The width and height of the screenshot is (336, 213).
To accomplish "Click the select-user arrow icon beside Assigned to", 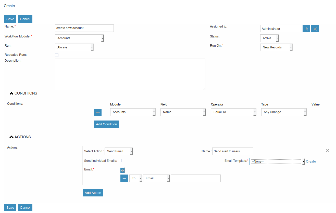I will (306, 29).
